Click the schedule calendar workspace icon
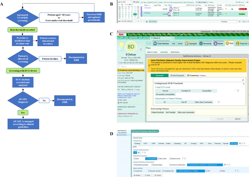This screenshot has width=249, height=177. [x=119, y=38]
